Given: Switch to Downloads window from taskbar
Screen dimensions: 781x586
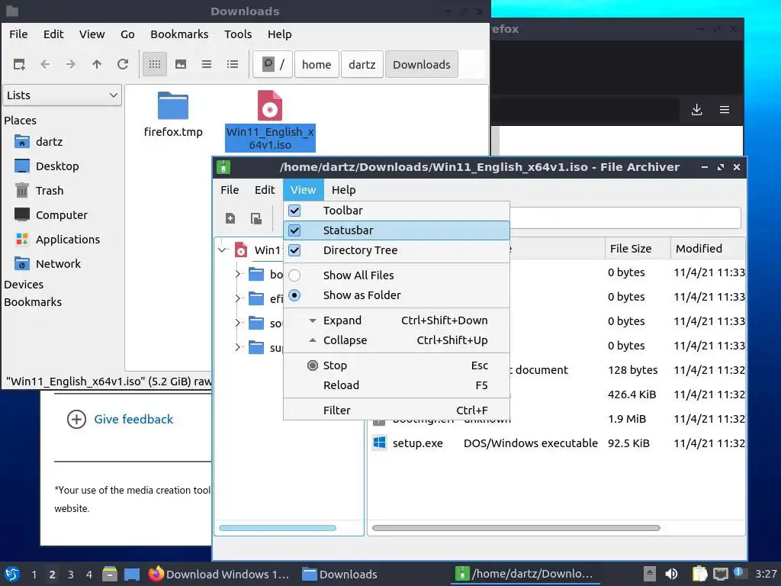Looking at the screenshot, I should click(339, 574).
